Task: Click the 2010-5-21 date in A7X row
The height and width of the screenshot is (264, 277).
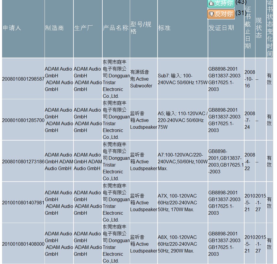Action: (250, 203)
